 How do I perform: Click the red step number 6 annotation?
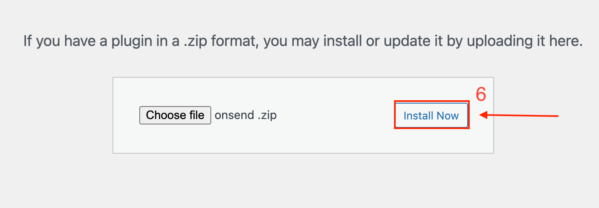[x=481, y=95]
